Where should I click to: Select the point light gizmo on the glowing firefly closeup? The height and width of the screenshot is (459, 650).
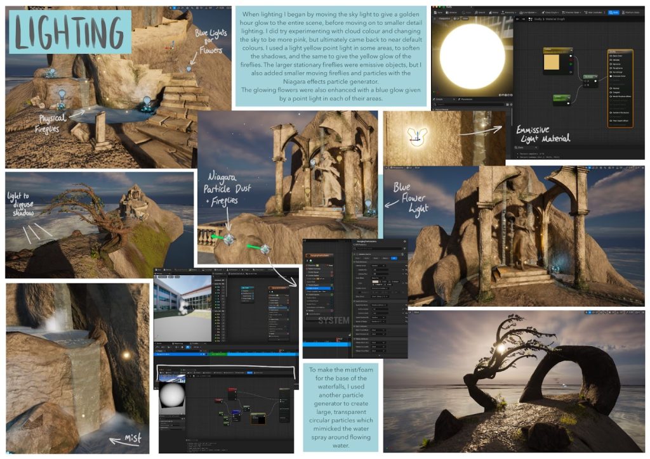tap(416, 138)
